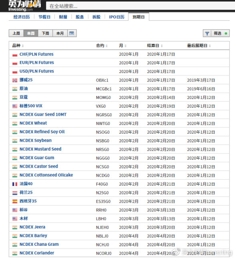Open the 豆蔻 link
The width and height of the screenshot is (235, 259).
pos(24,97)
